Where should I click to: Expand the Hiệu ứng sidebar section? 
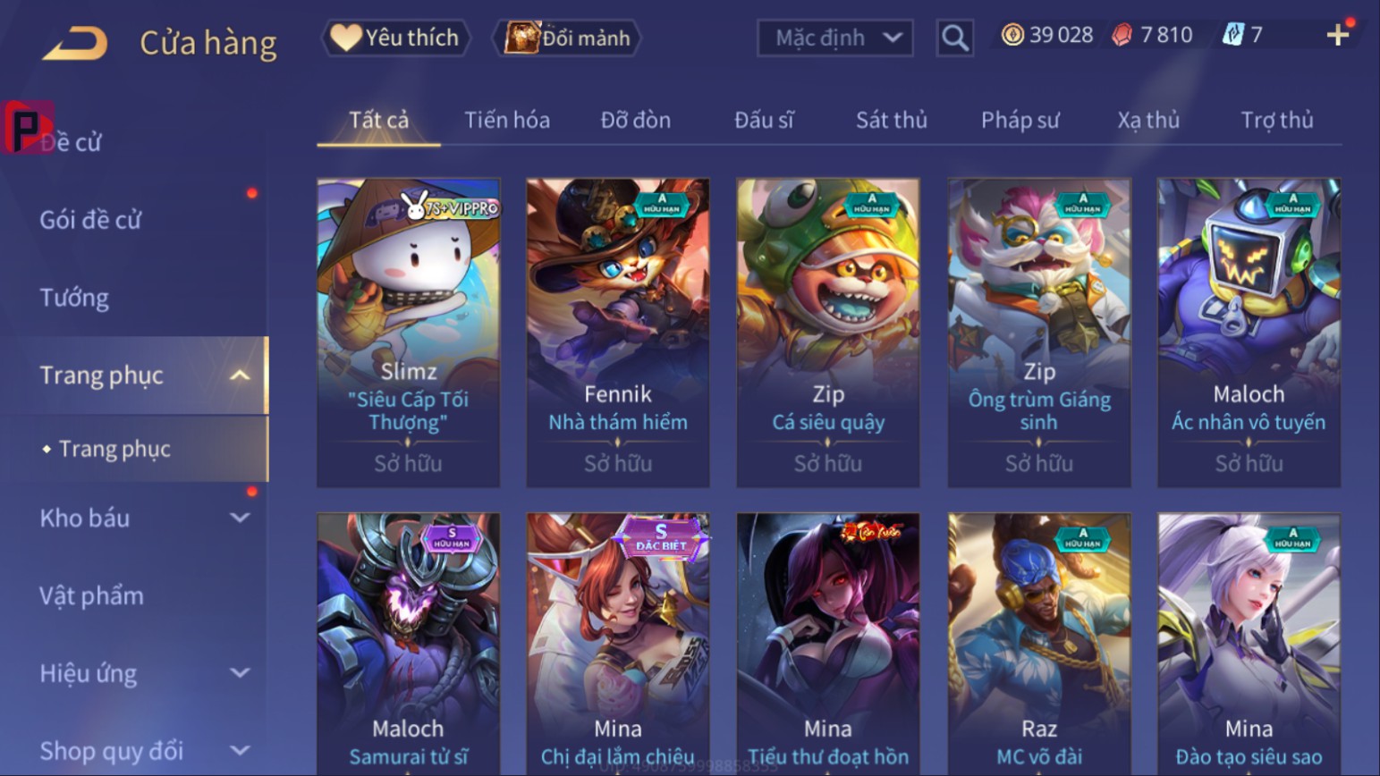tap(240, 673)
